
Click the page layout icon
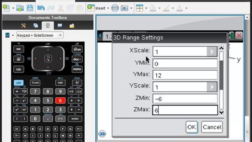139,8
